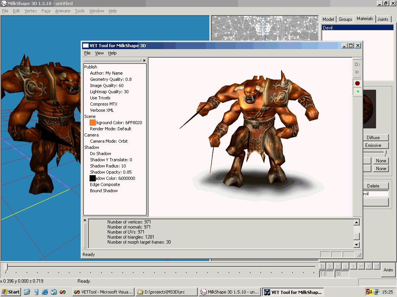397x297 pixels.
Task: Open MilkShape Face menu
Action: click(46, 11)
